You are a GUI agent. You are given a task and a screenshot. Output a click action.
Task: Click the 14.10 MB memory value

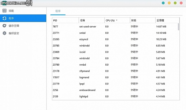161,33
